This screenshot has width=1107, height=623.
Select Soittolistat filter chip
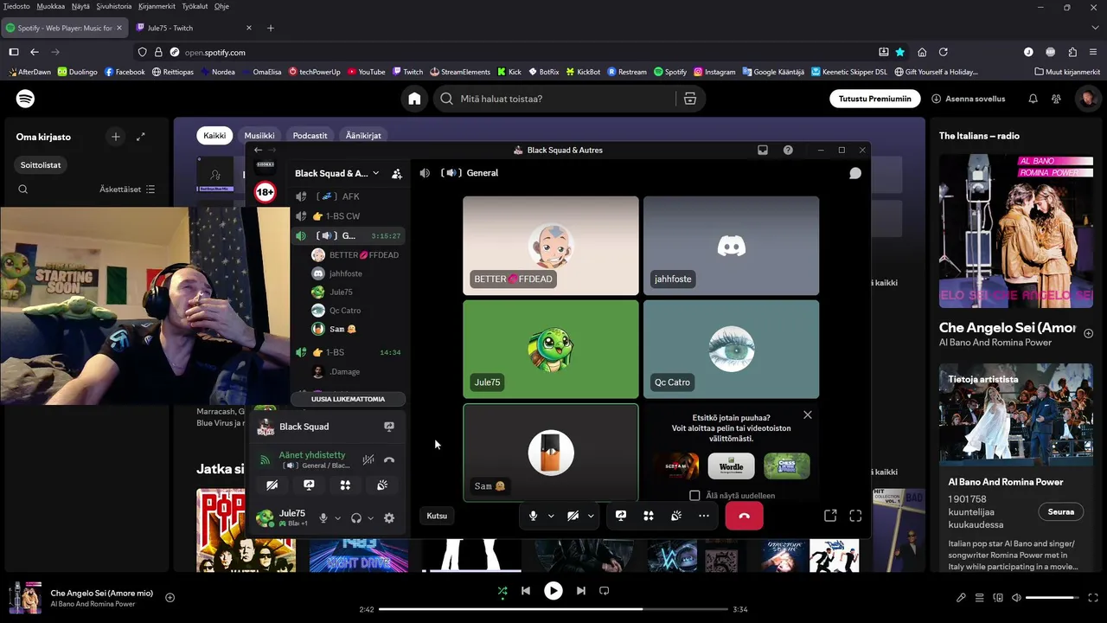click(x=41, y=164)
